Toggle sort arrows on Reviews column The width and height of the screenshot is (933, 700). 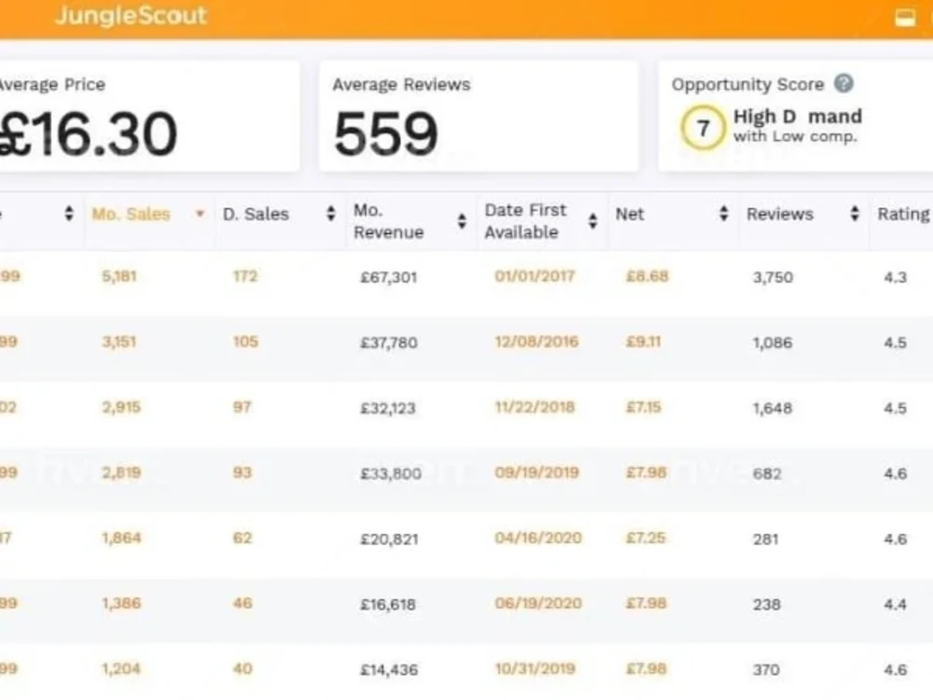855,214
